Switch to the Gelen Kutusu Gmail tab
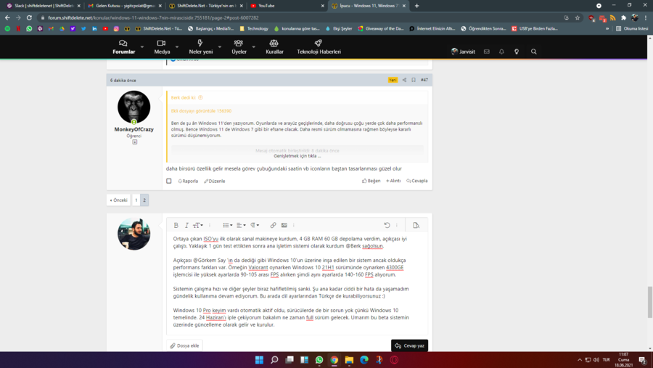The width and height of the screenshot is (653, 368). pos(125,6)
